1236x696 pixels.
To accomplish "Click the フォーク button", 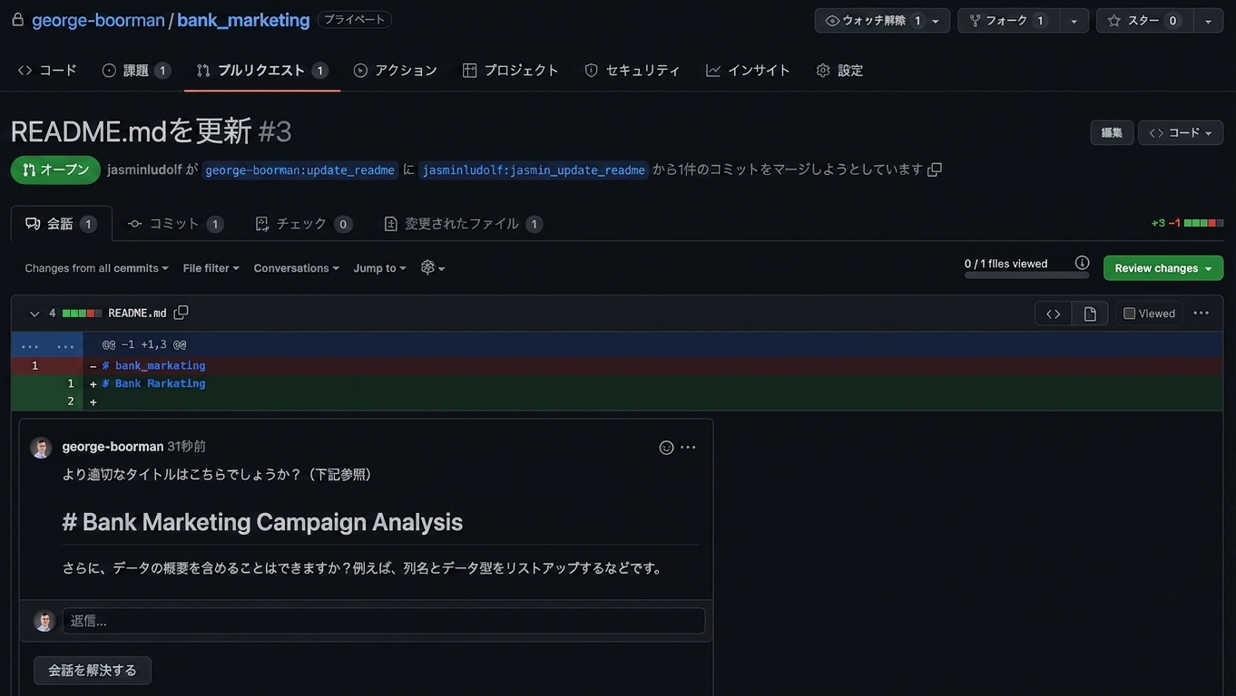I will [x=1008, y=21].
